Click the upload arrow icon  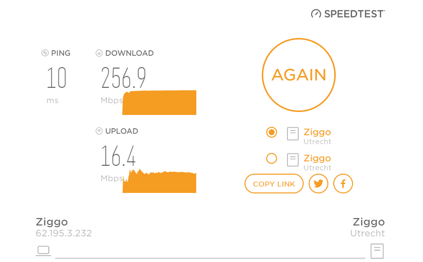pos(99,131)
